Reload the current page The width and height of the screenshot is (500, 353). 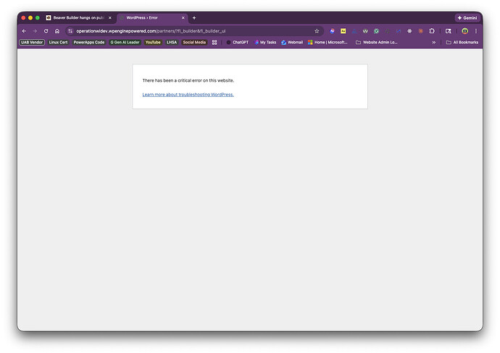pyautogui.click(x=46, y=31)
